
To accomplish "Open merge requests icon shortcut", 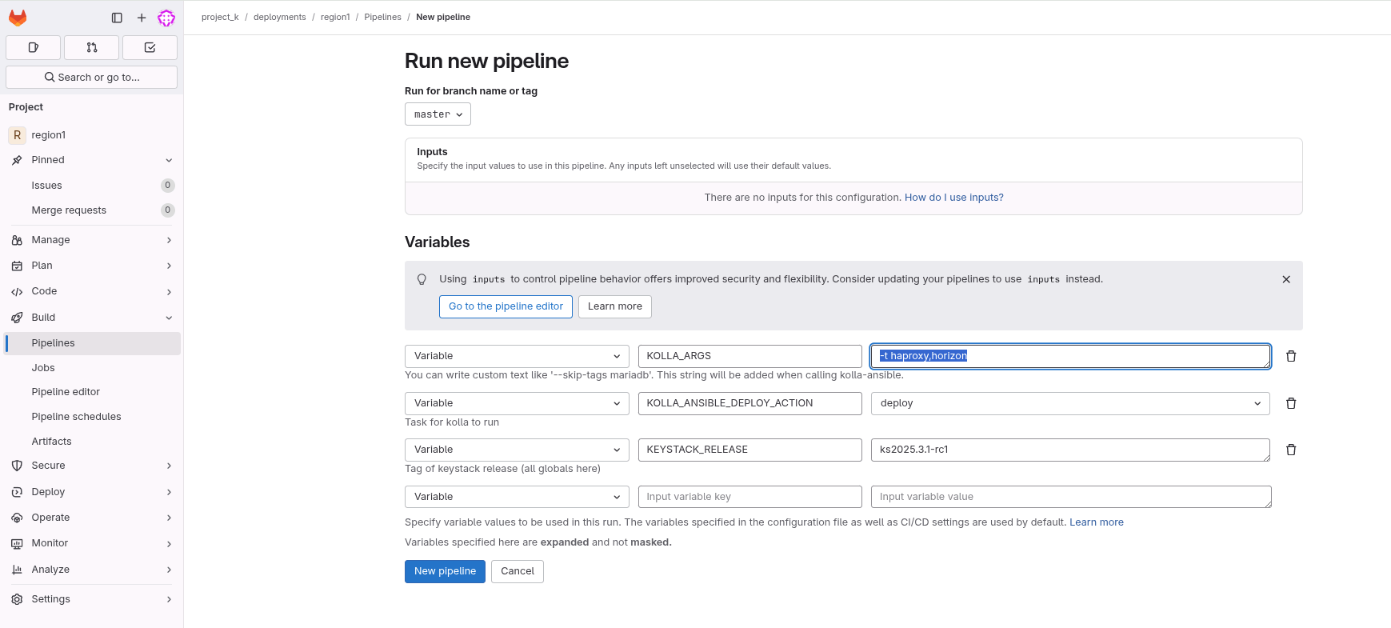I will (92, 48).
